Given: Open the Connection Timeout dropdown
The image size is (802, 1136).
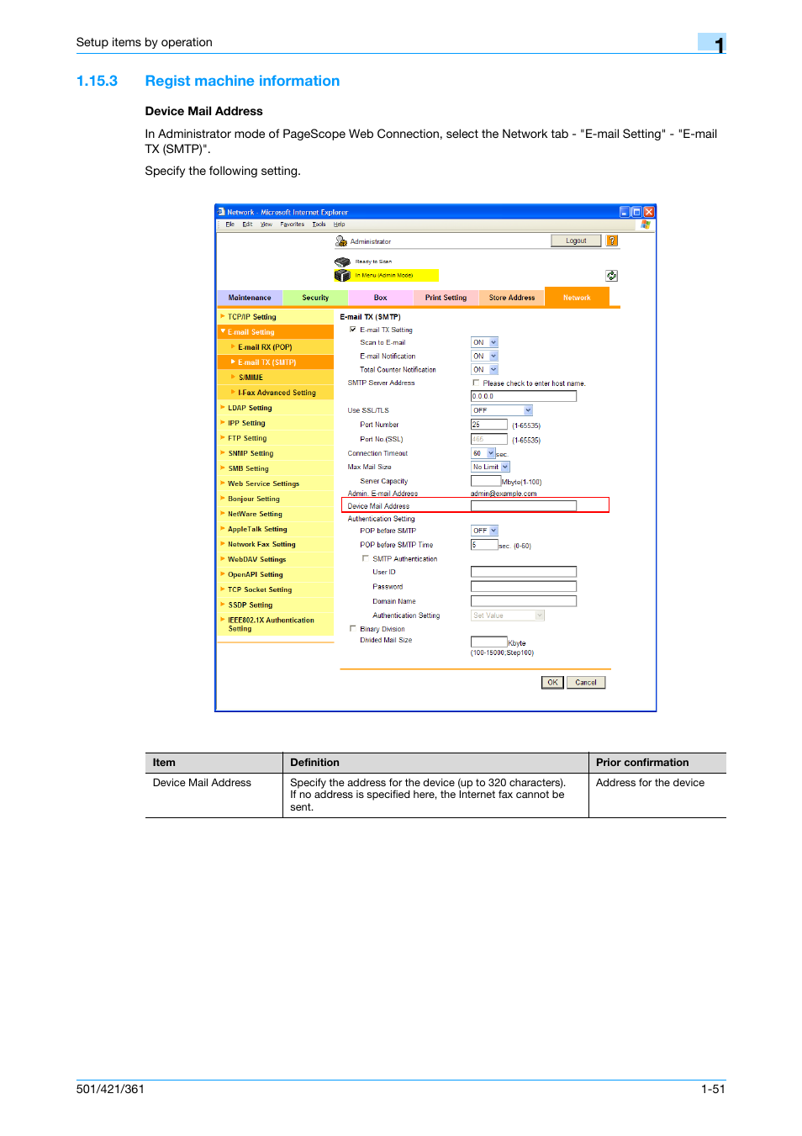Looking at the screenshot, I should pos(483,453).
